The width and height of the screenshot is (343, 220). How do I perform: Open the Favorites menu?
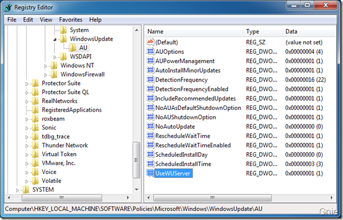71,19
